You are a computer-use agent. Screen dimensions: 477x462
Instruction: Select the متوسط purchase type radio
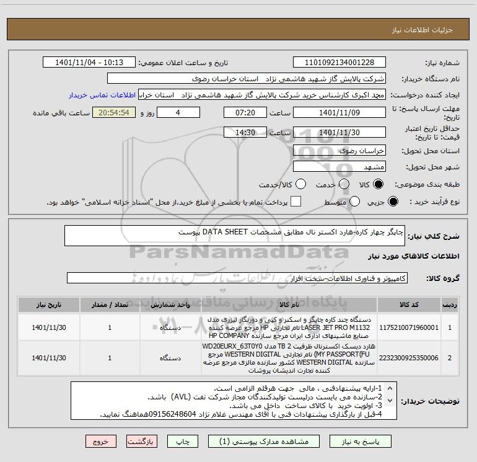coord(354,202)
